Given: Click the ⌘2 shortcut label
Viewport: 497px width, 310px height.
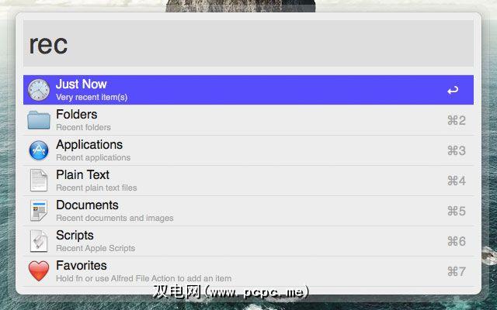Looking at the screenshot, I should (x=457, y=121).
